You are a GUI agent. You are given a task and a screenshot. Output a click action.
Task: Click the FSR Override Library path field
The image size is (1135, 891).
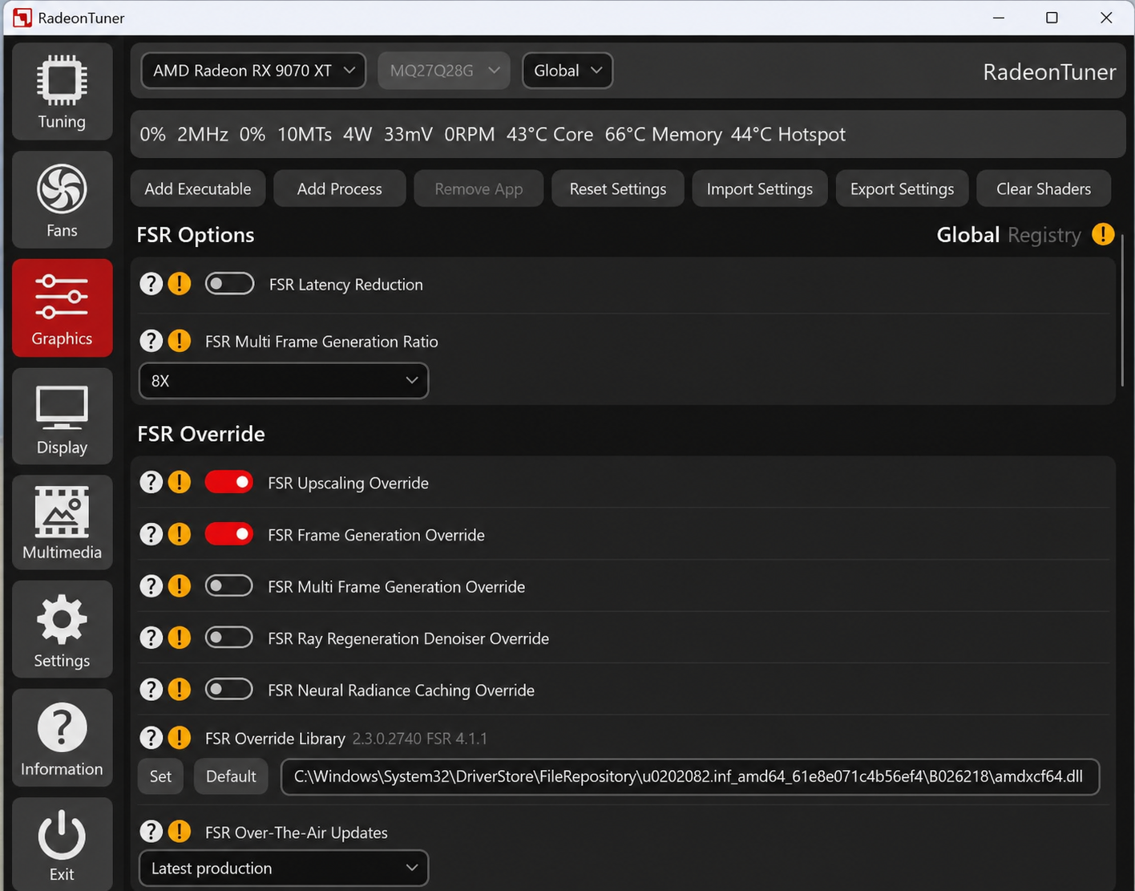pyautogui.click(x=689, y=776)
